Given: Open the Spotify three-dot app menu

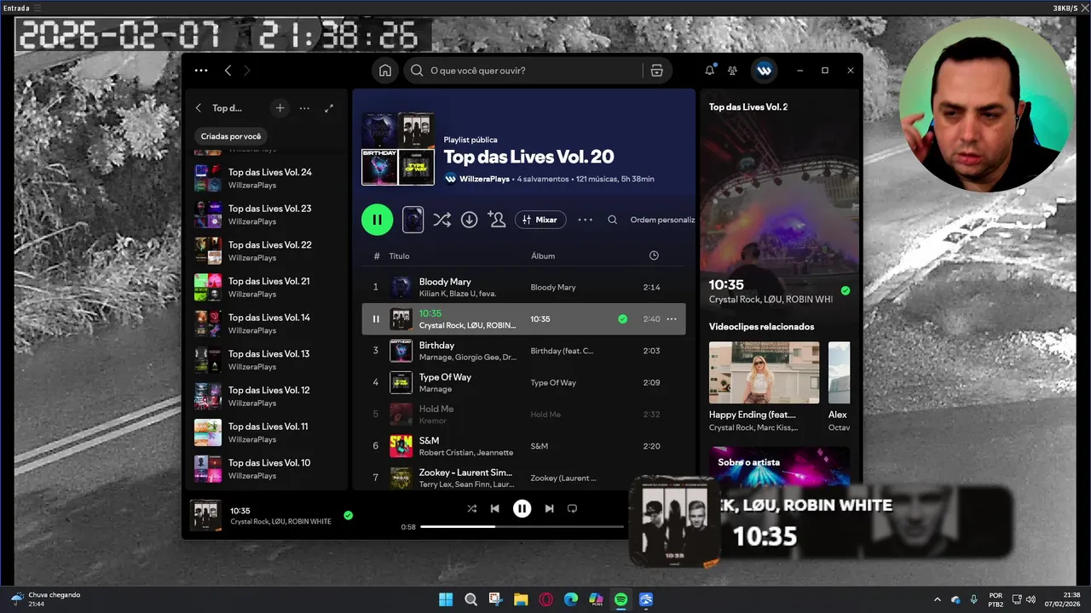Looking at the screenshot, I should (201, 71).
